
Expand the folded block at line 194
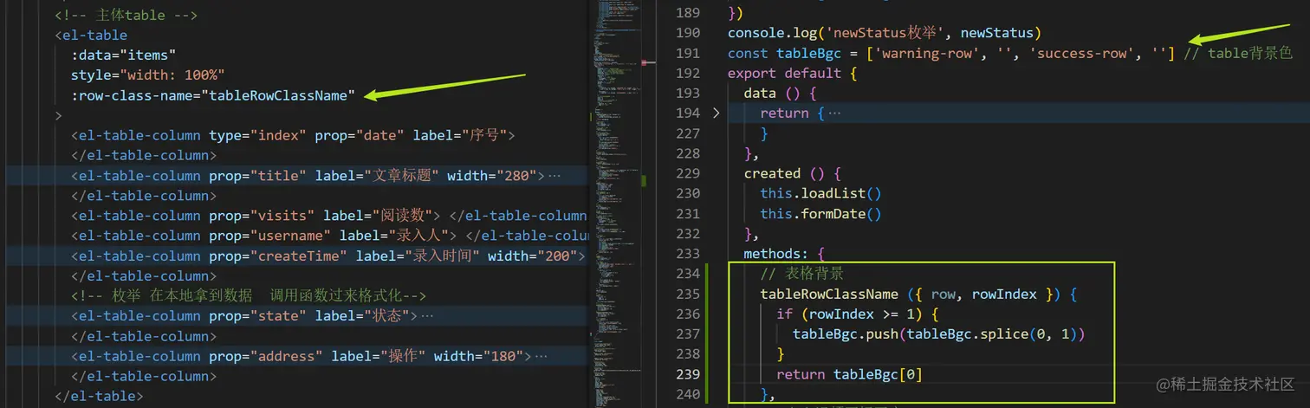[716, 113]
